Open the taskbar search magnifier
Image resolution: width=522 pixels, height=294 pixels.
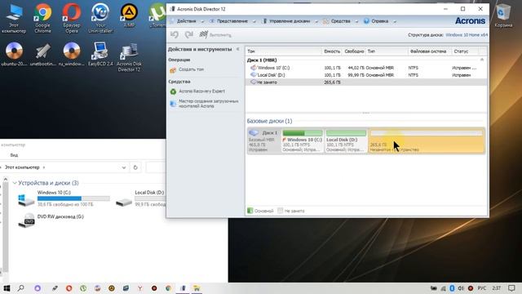(x=21, y=288)
